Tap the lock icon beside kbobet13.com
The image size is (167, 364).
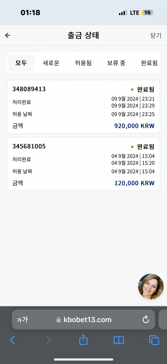tap(58, 320)
